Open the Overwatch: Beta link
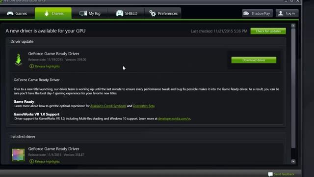The height and width of the screenshot is (177, 314). point(144,106)
